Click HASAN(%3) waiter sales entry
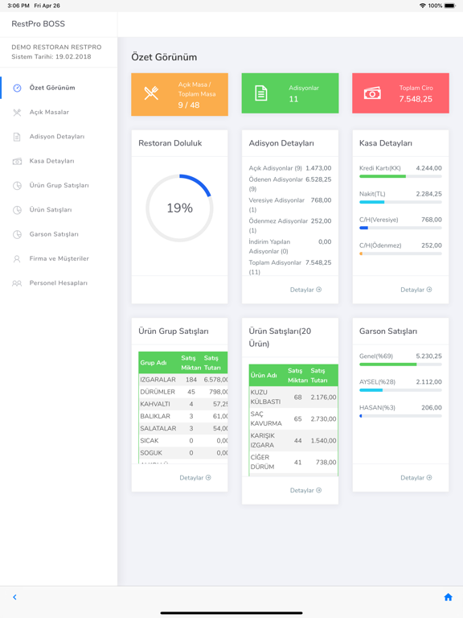Screen dimensions: 463x618 (400, 410)
